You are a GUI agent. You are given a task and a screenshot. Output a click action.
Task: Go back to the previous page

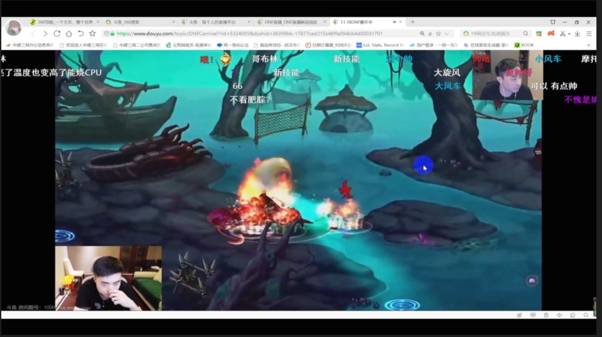click(x=33, y=33)
